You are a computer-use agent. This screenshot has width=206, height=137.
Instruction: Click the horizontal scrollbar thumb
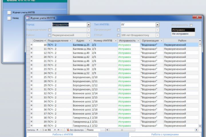pos(122,130)
